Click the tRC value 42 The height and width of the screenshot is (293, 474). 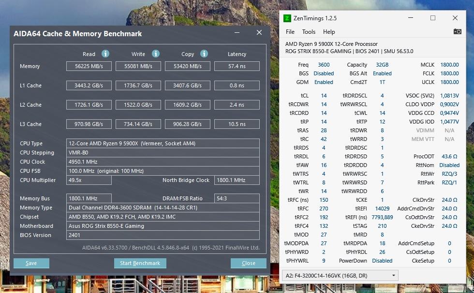pyautogui.click(x=324, y=139)
